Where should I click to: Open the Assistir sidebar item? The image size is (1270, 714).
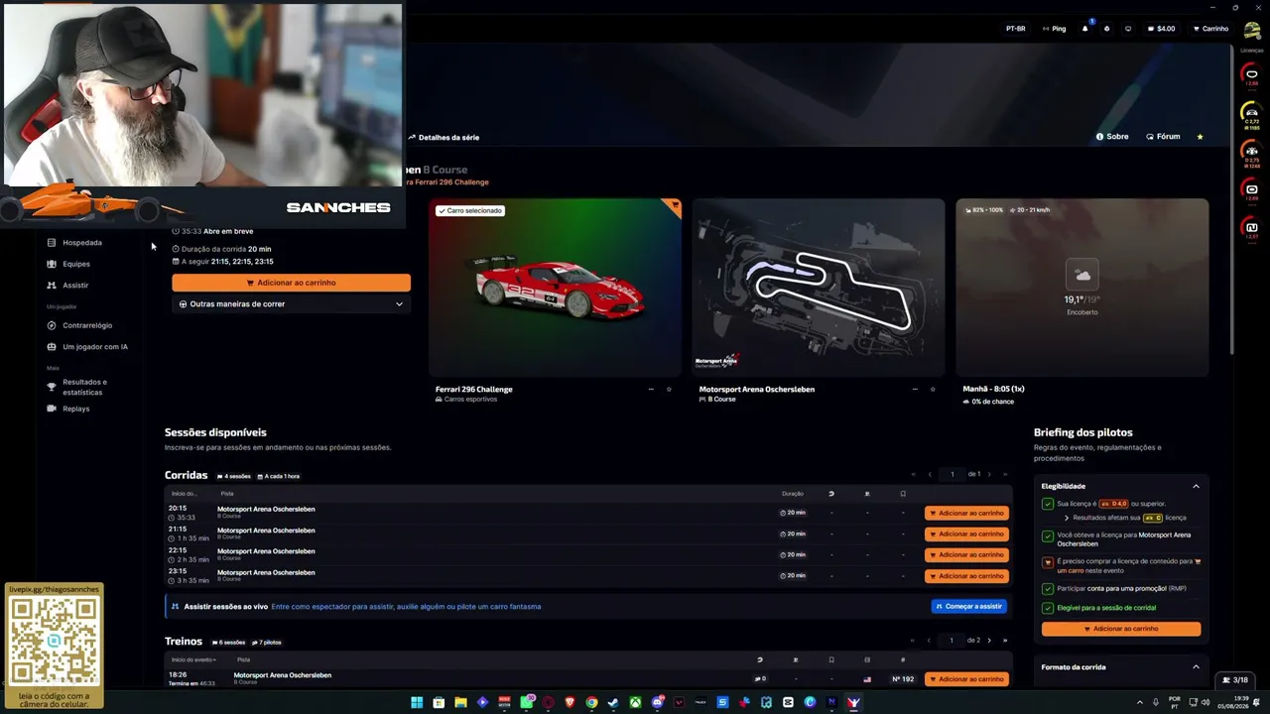point(75,286)
